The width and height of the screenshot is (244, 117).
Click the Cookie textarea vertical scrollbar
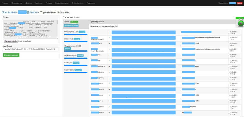click(x=57, y=29)
